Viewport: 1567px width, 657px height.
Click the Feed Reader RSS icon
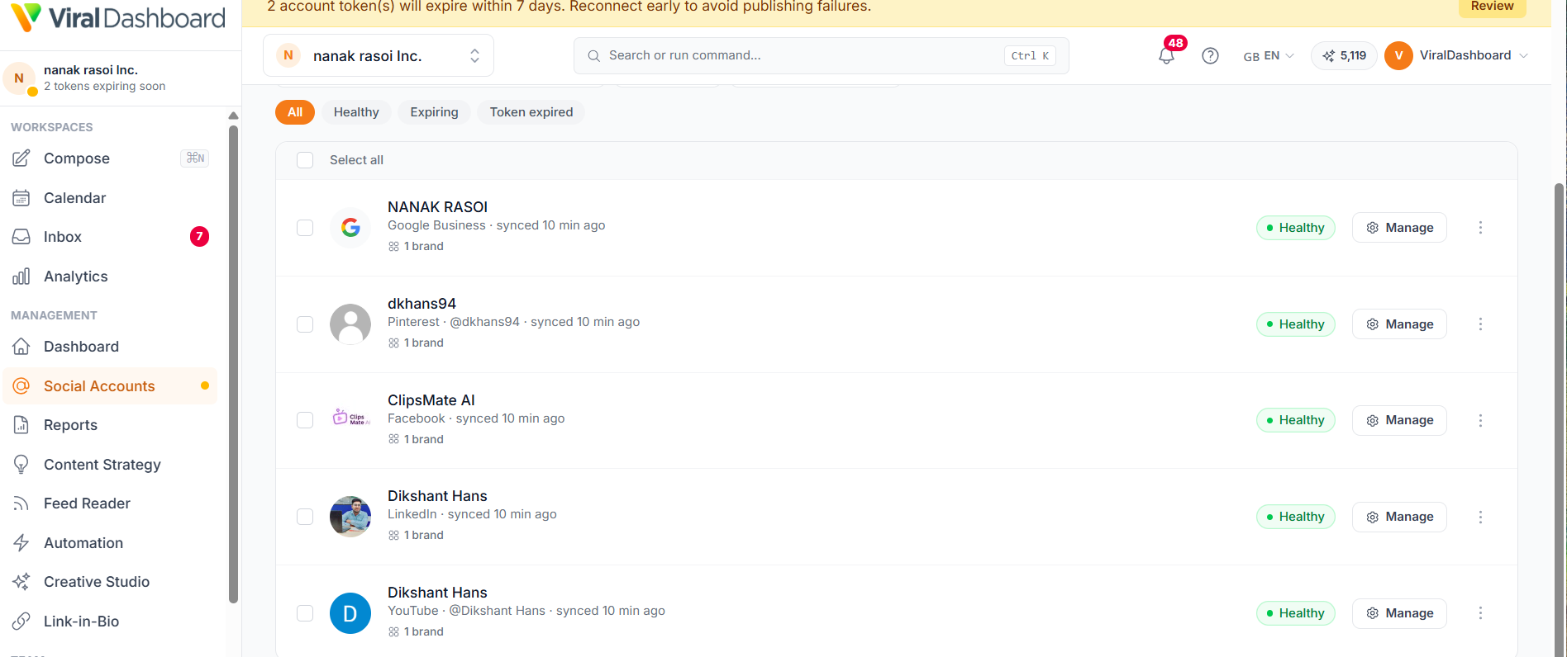21,503
